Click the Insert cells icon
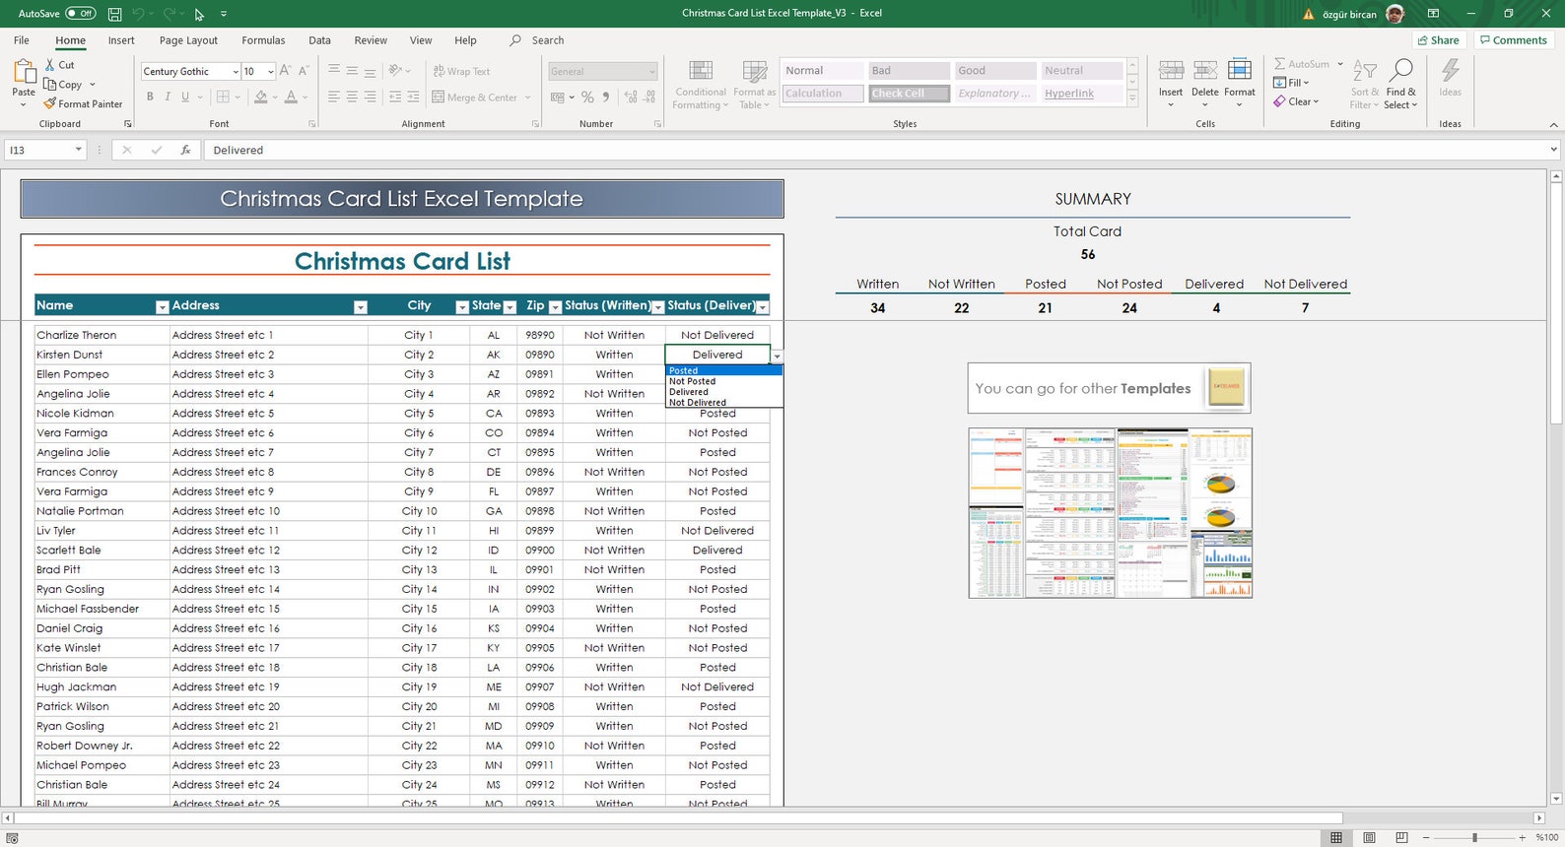The height and width of the screenshot is (847, 1565). click(x=1171, y=71)
